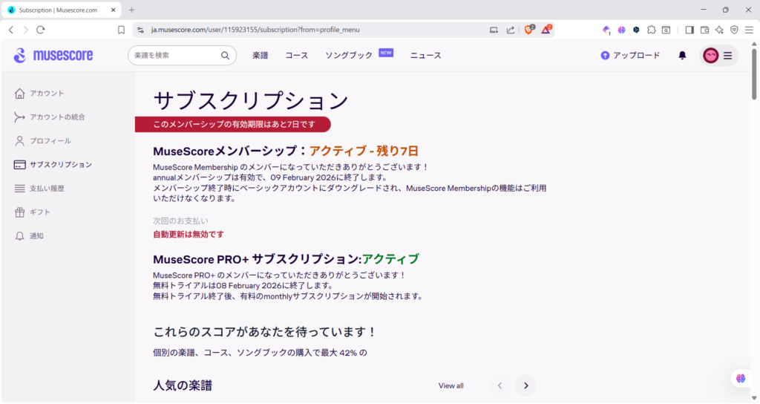Open the ソングブック navigation tab
The image size is (760, 404).
click(349, 56)
